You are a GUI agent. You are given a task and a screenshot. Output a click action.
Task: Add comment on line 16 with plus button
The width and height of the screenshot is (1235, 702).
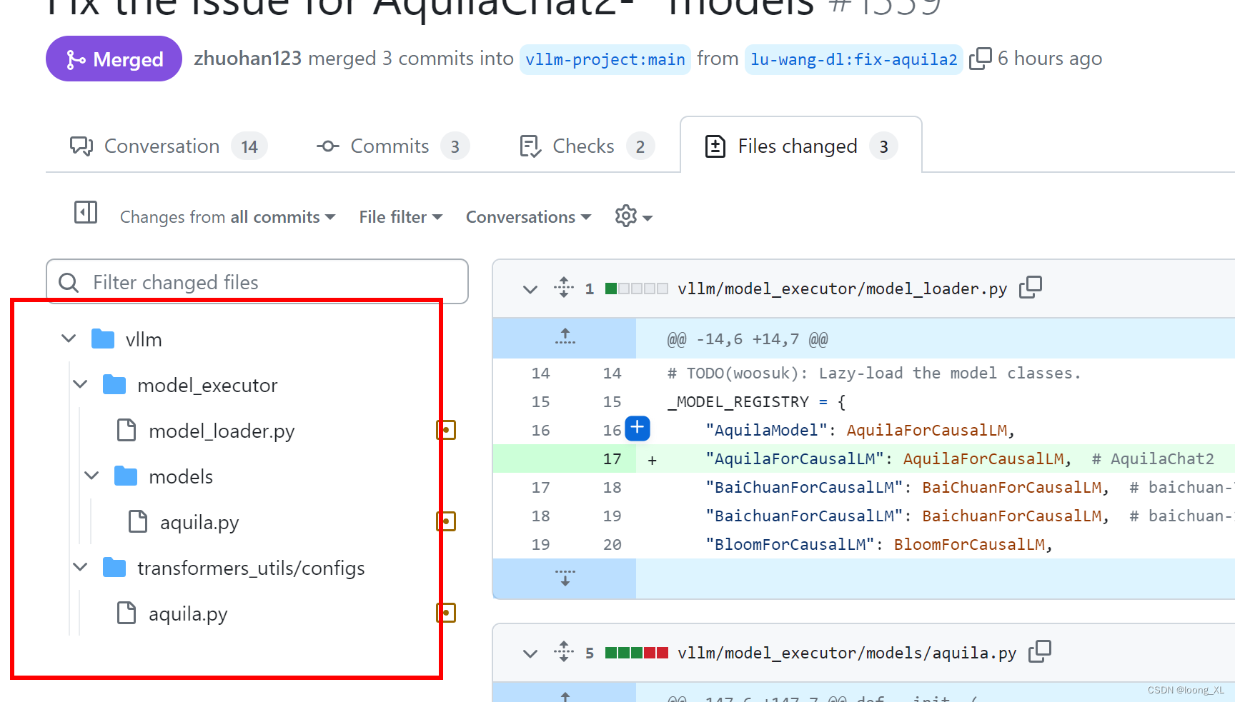638,428
